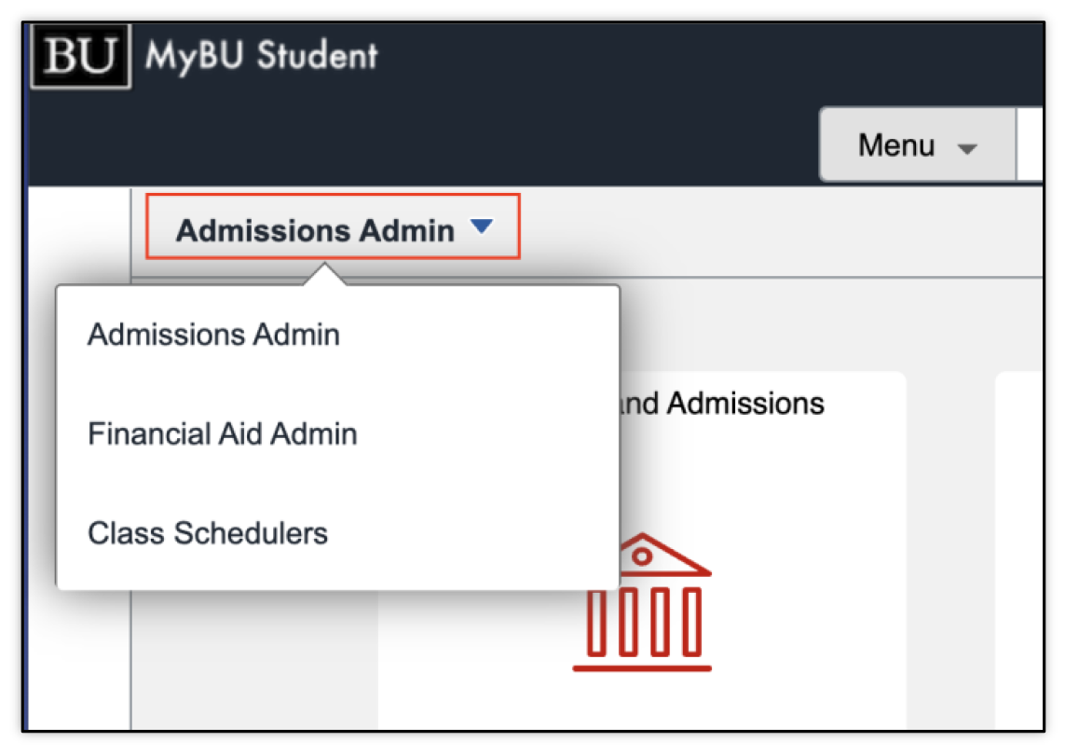Open the Menu dropdown button
Screen dimensions: 1065x755
(x=917, y=145)
